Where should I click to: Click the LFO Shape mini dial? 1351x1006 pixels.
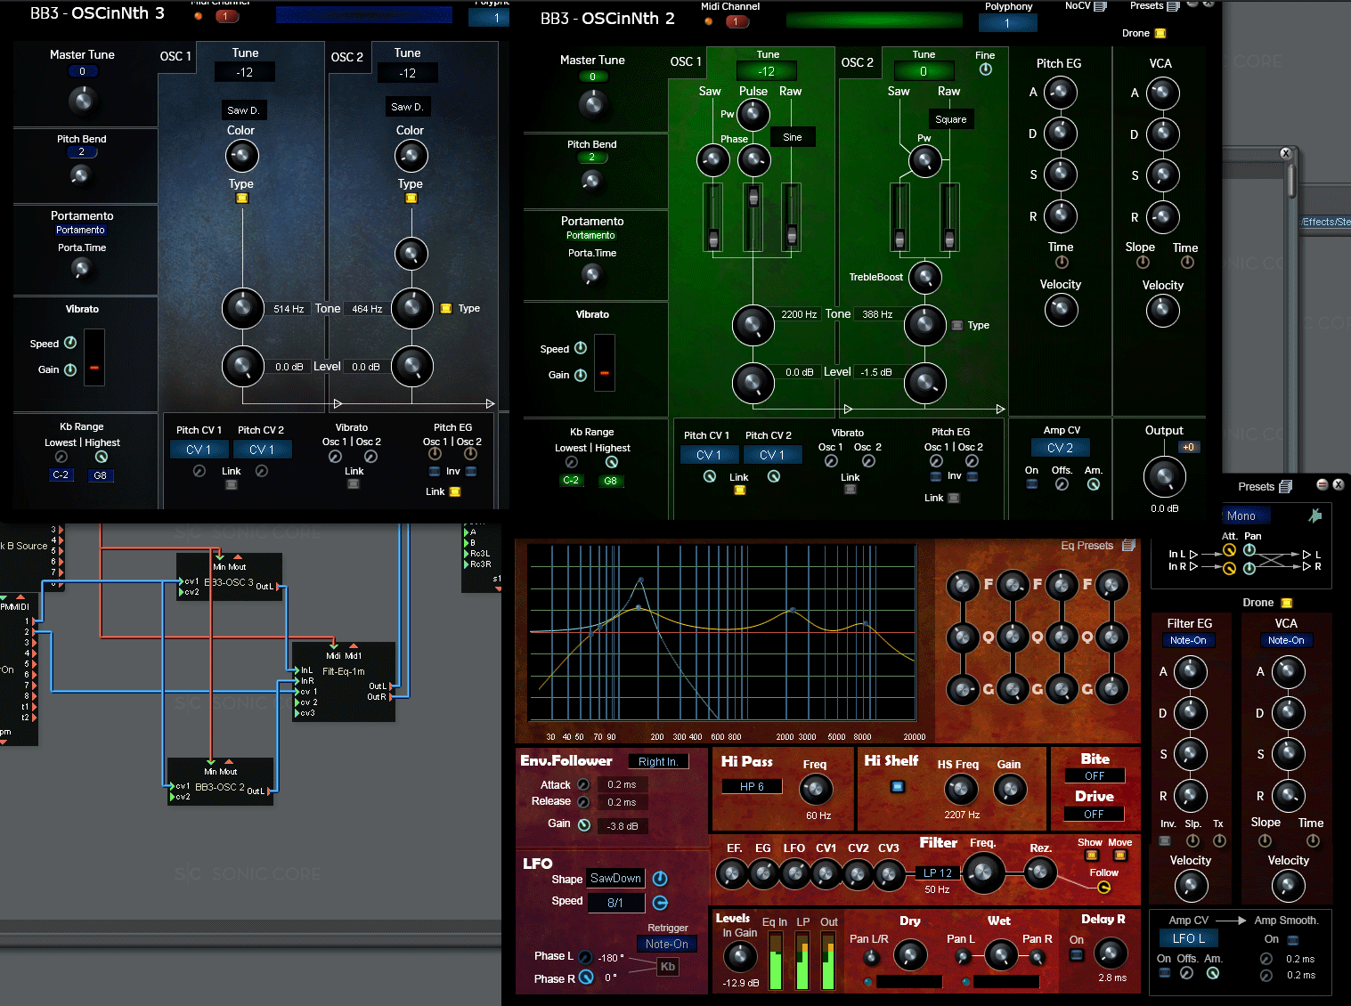point(660,879)
